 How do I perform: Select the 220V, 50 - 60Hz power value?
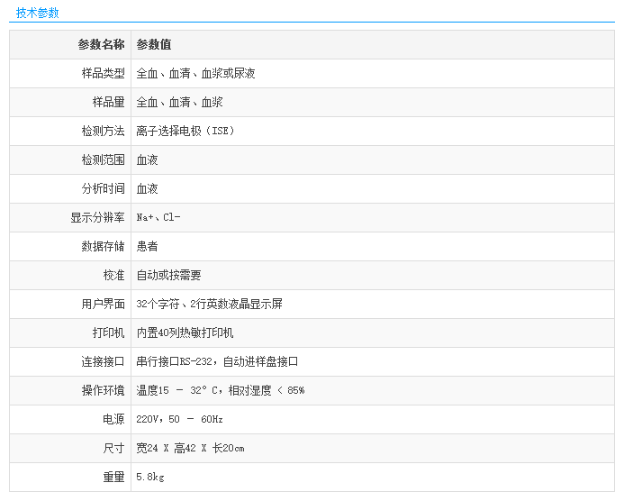[x=179, y=419]
